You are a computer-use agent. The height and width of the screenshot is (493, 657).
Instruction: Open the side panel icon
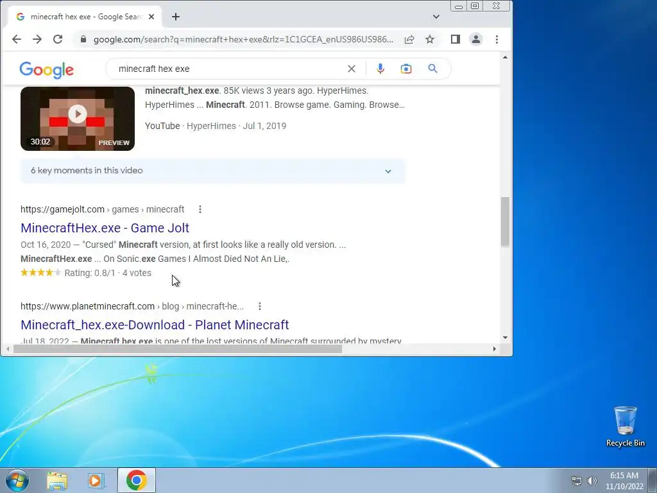[456, 39]
